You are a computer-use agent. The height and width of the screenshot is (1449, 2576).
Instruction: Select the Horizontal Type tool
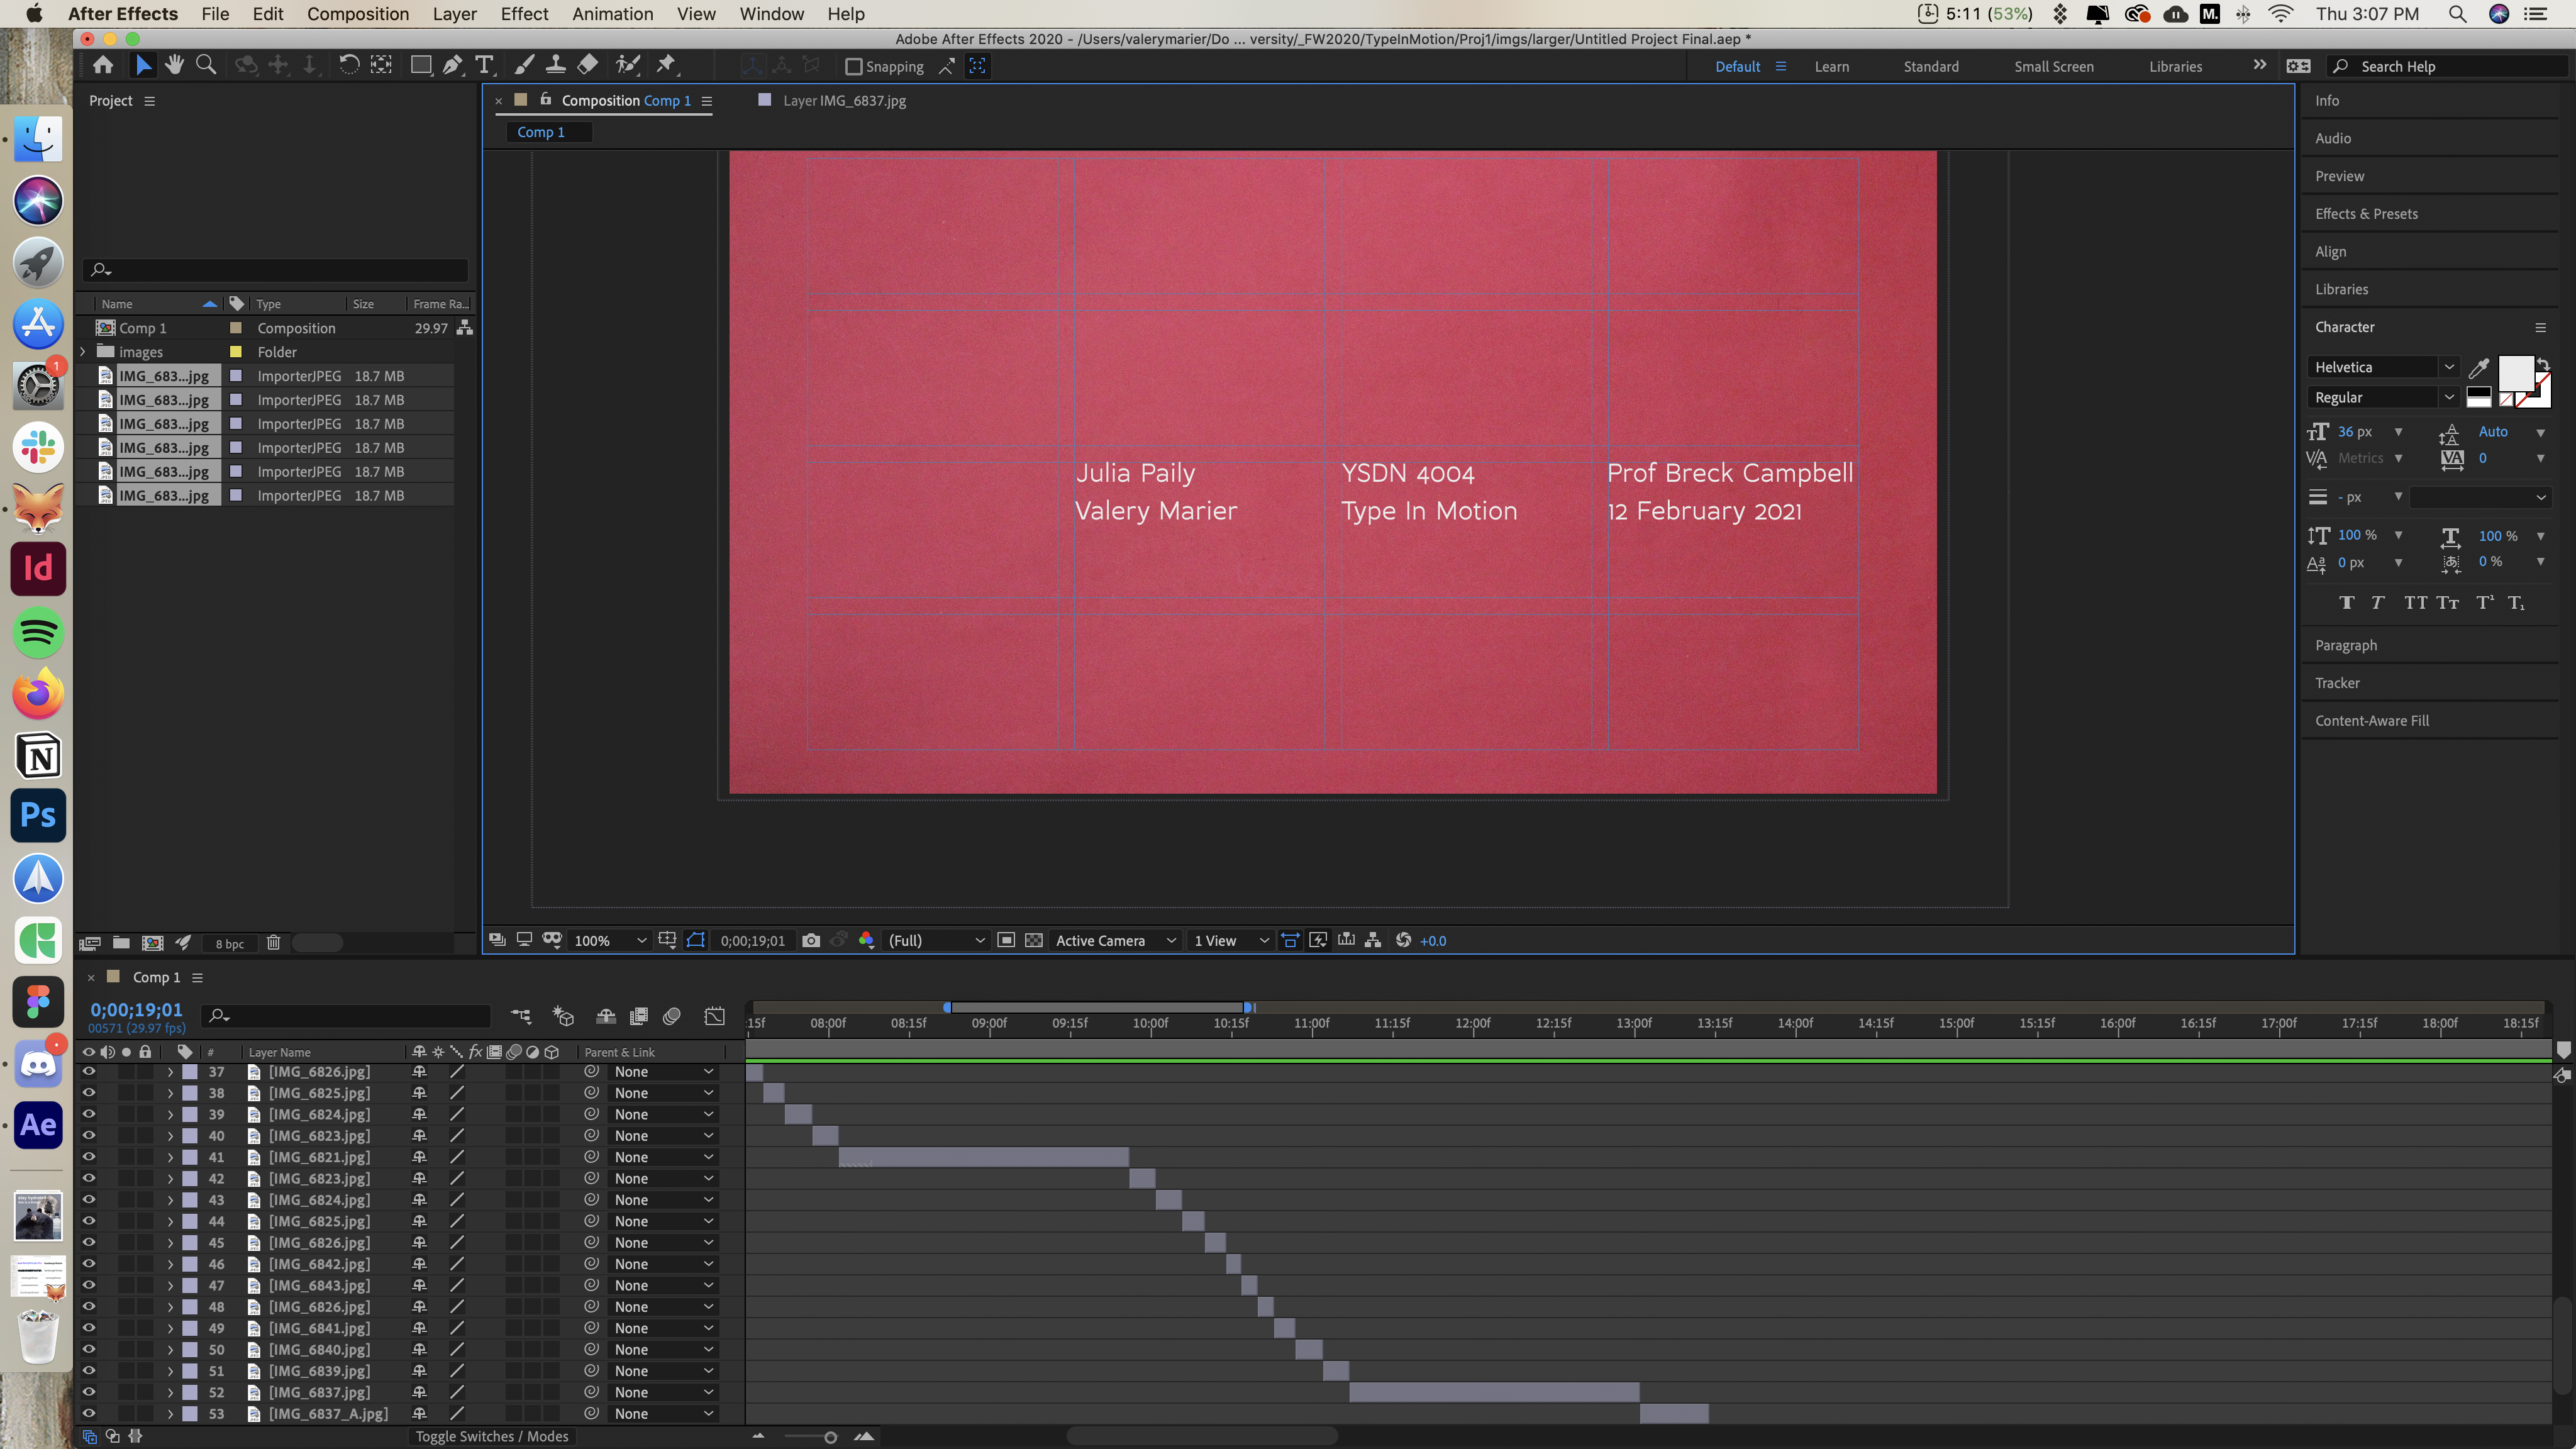tap(485, 65)
